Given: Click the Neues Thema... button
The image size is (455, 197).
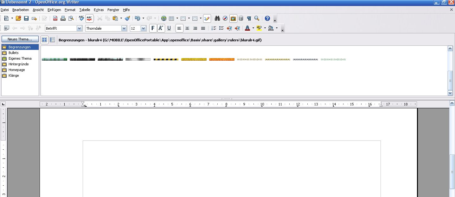Looking at the screenshot, I should click(20, 39).
